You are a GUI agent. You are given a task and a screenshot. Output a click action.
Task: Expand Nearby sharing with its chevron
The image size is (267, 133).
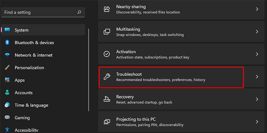tap(257, 9)
